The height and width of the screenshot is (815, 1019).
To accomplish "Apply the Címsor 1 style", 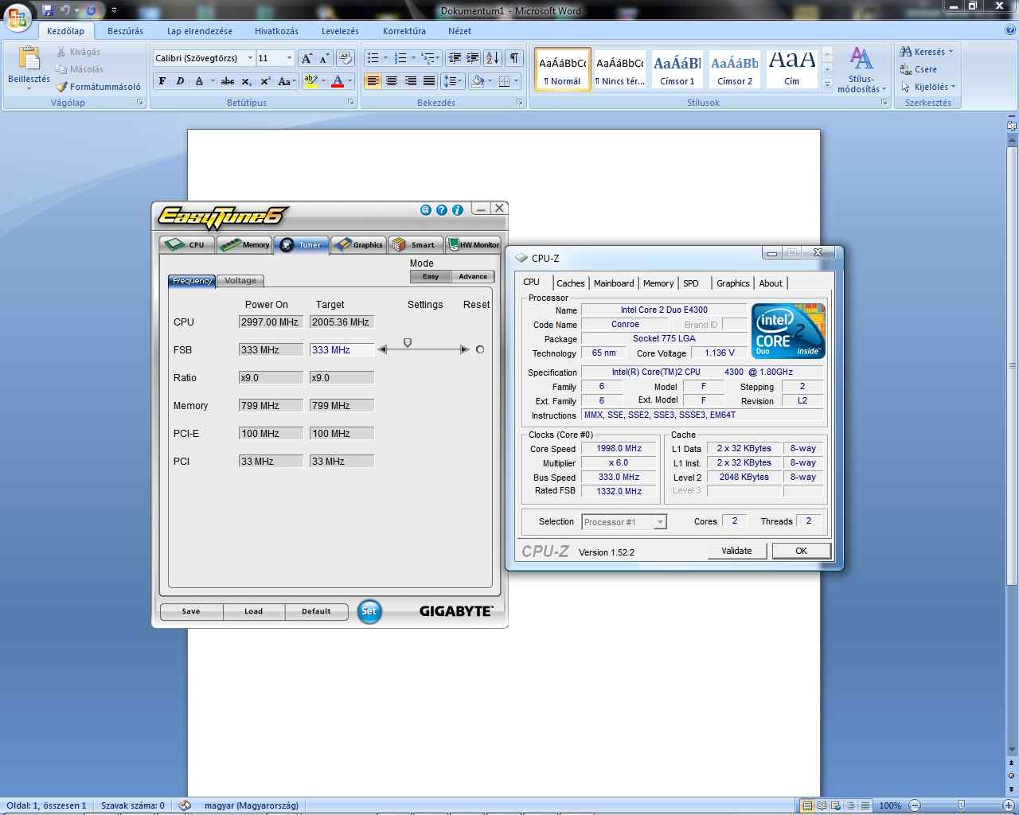I will pyautogui.click(x=677, y=68).
